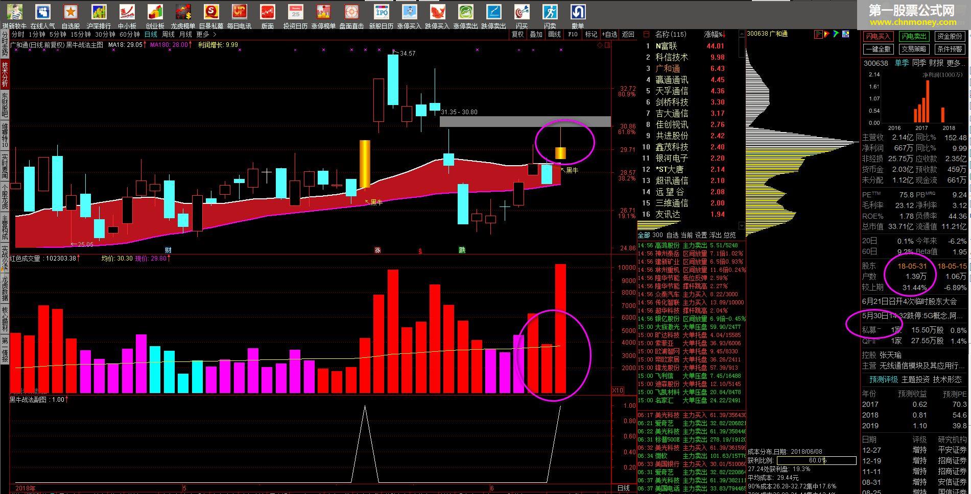Open the 投资日历 calendar icon

pos(295,12)
